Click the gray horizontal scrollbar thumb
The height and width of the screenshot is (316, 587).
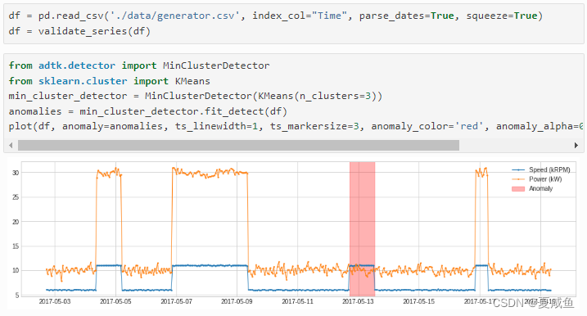point(238,145)
